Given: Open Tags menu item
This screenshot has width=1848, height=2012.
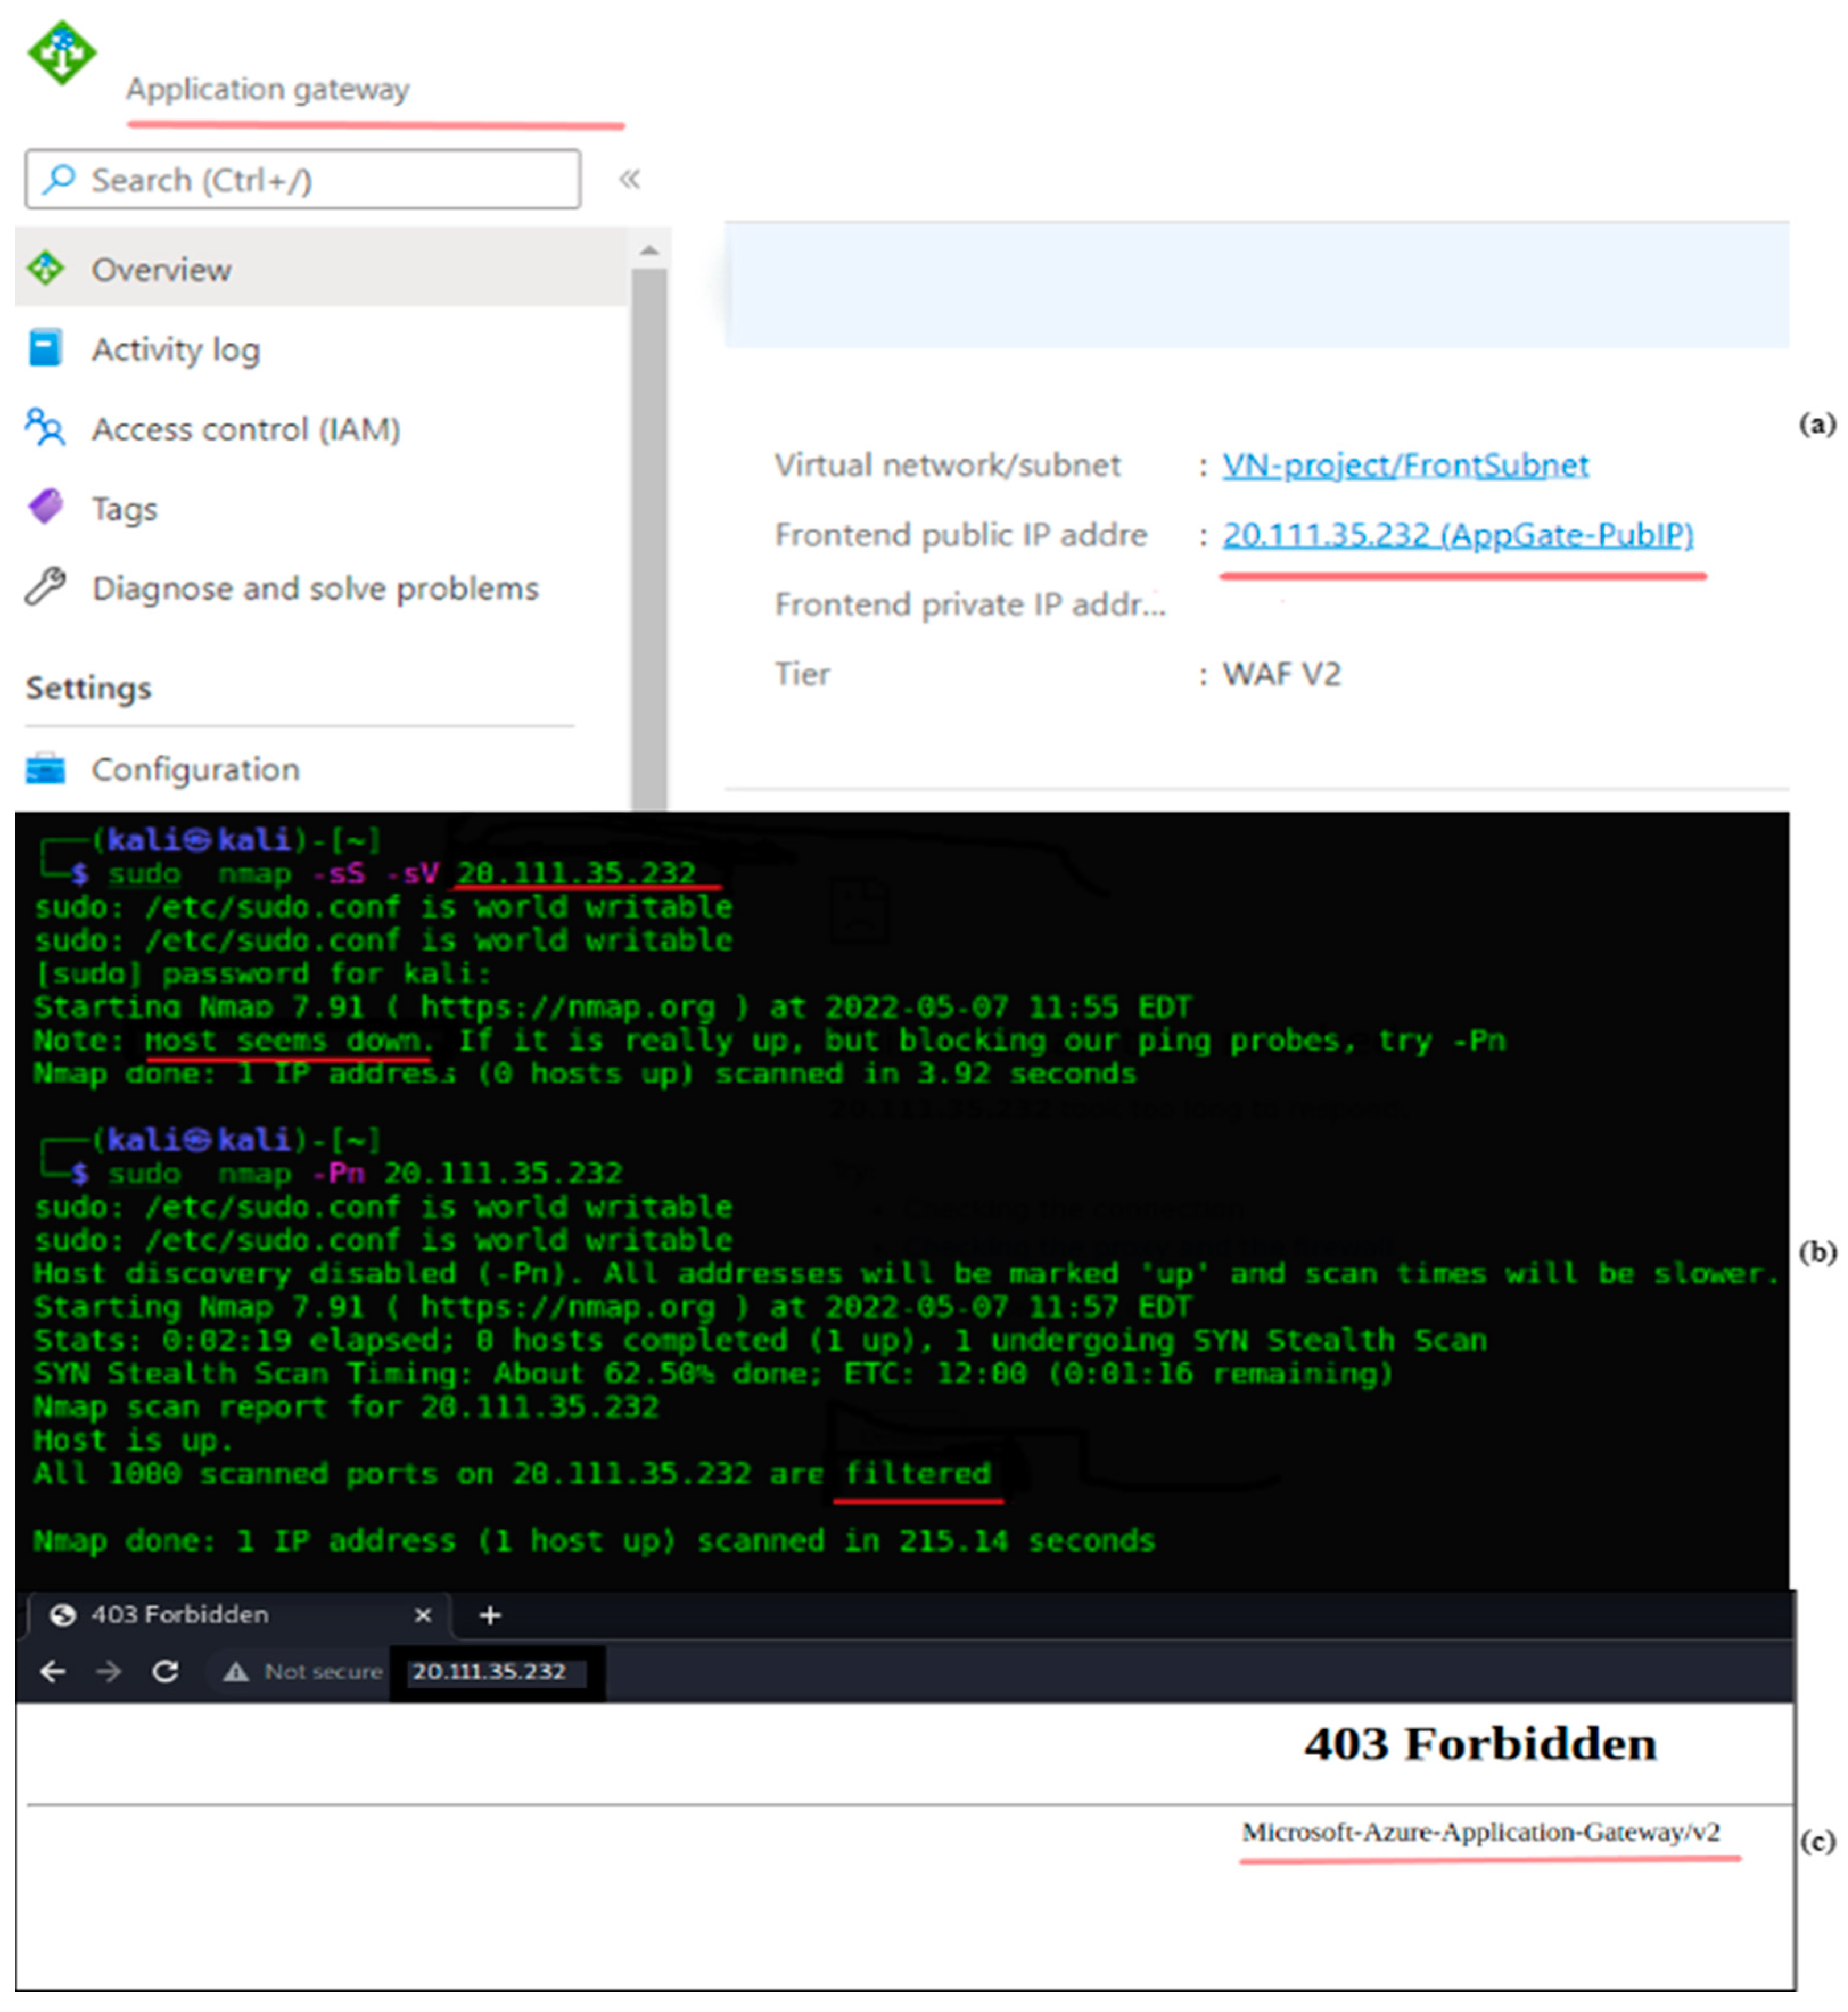Looking at the screenshot, I should pos(125,509).
